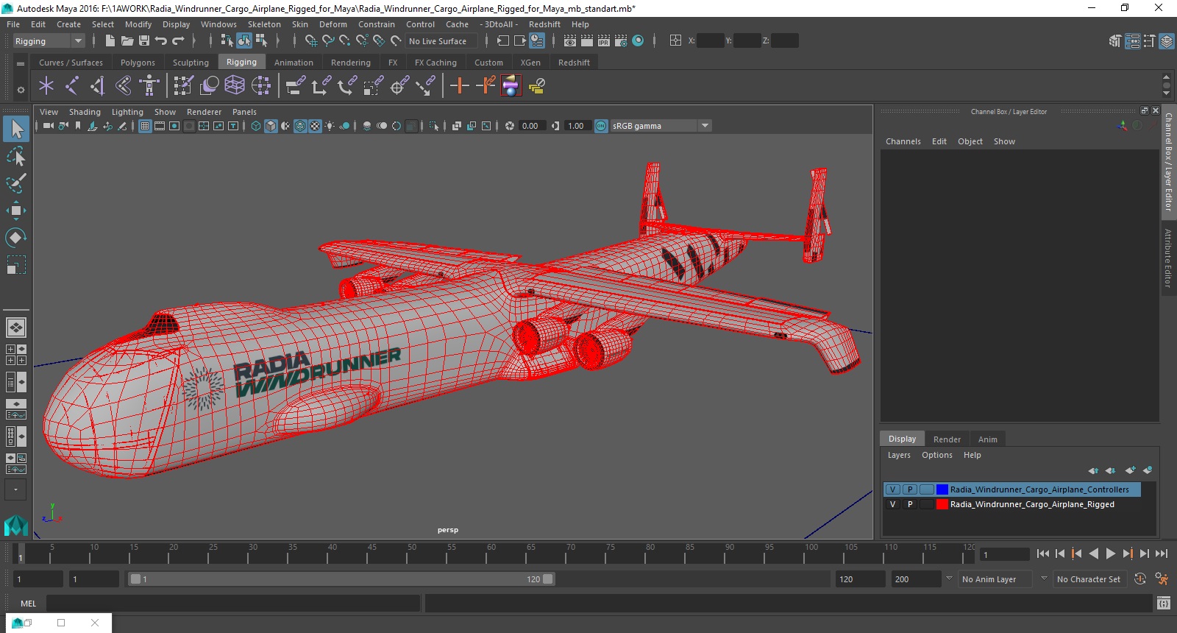
Task: Click the Create Joints shelf icon
Action: click(72, 86)
